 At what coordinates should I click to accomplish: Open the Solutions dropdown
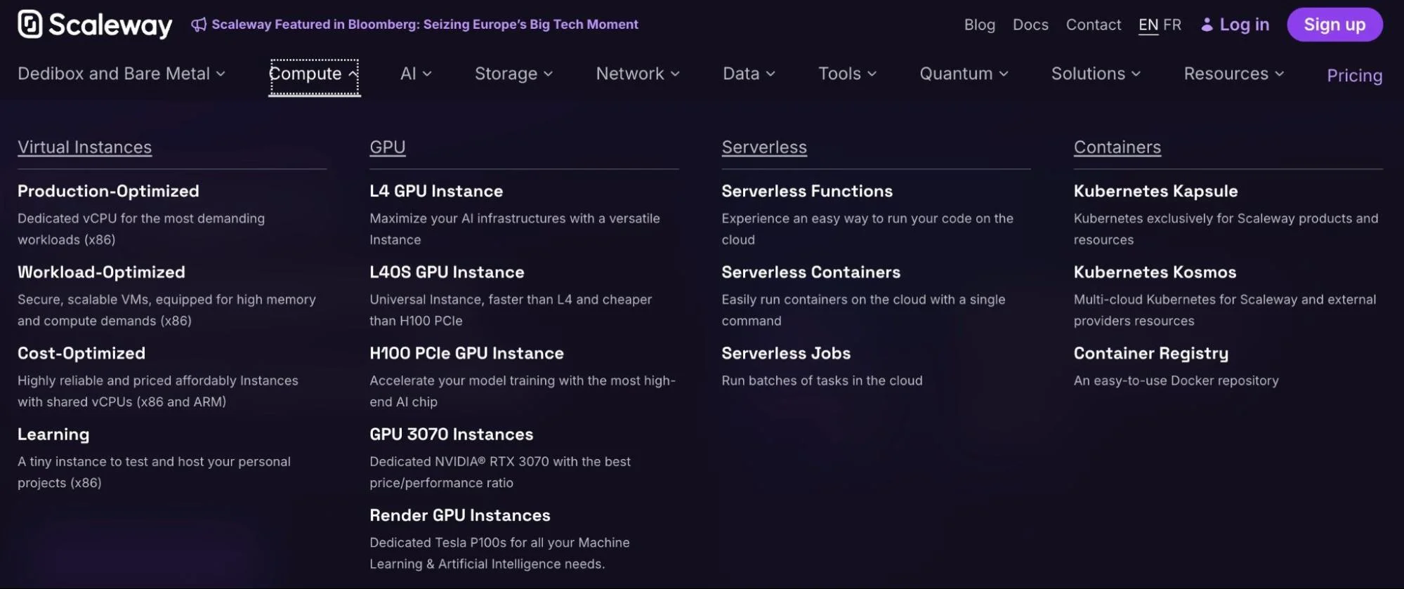[x=1096, y=74]
